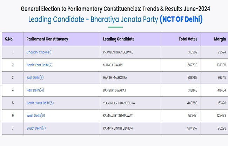Open the New Delhi(4) constituency link
The image size is (228, 146).
coord(35,90)
